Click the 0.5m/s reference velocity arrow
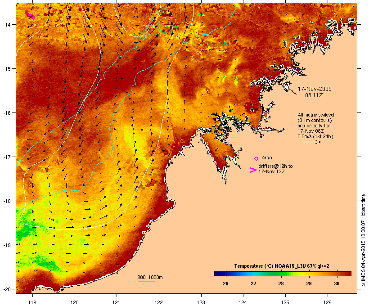369x306 pixels. click(312, 142)
